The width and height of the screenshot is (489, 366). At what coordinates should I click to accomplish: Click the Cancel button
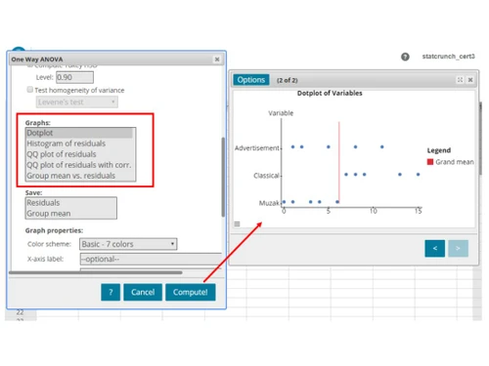pos(143,292)
